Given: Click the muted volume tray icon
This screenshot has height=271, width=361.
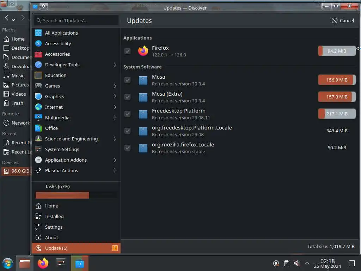Looking at the screenshot, I should click(x=297, y=263).
